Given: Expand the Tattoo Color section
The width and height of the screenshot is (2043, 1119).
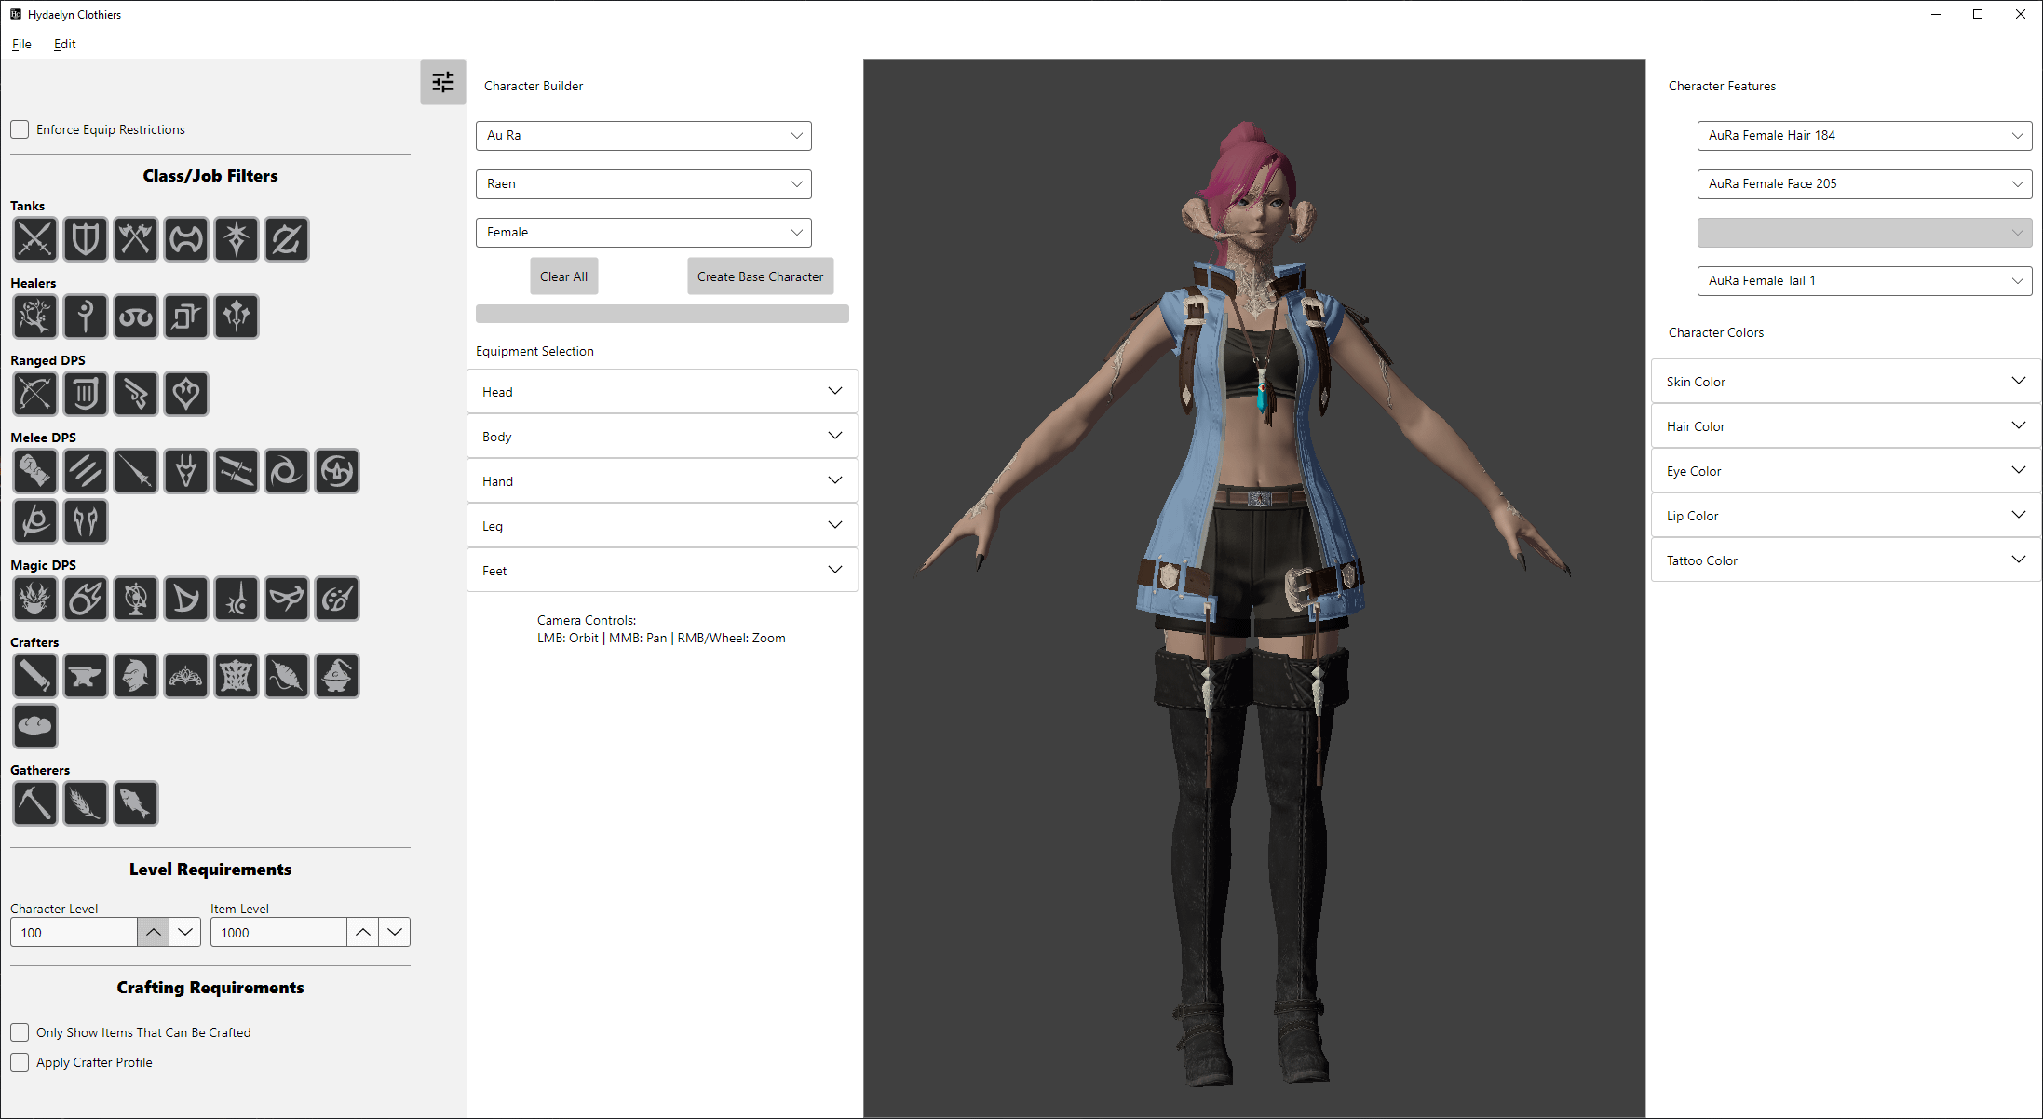Looking at the screenshot, I should coord(1847,560).
